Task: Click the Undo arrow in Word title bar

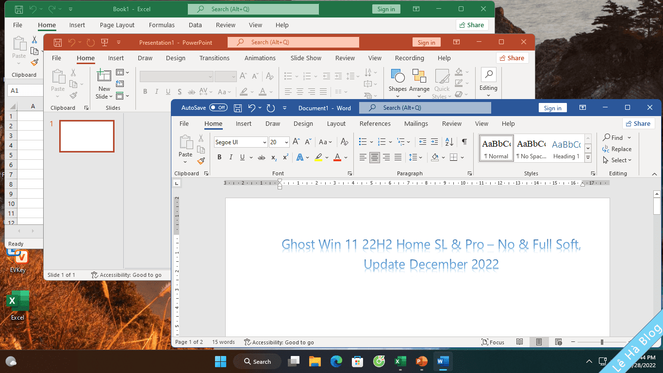Action: [251, 108]
